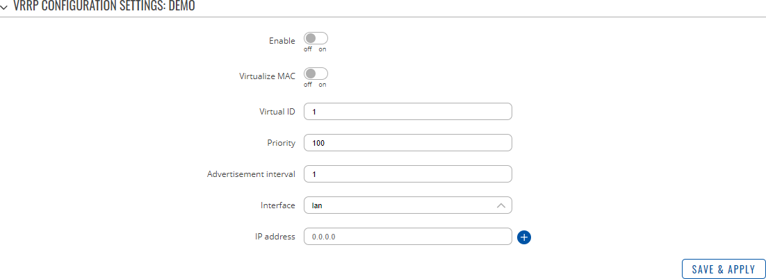Screen dimensions: 766x279
Task: Click the IP address input field
Action: click(x=407, y=237)
